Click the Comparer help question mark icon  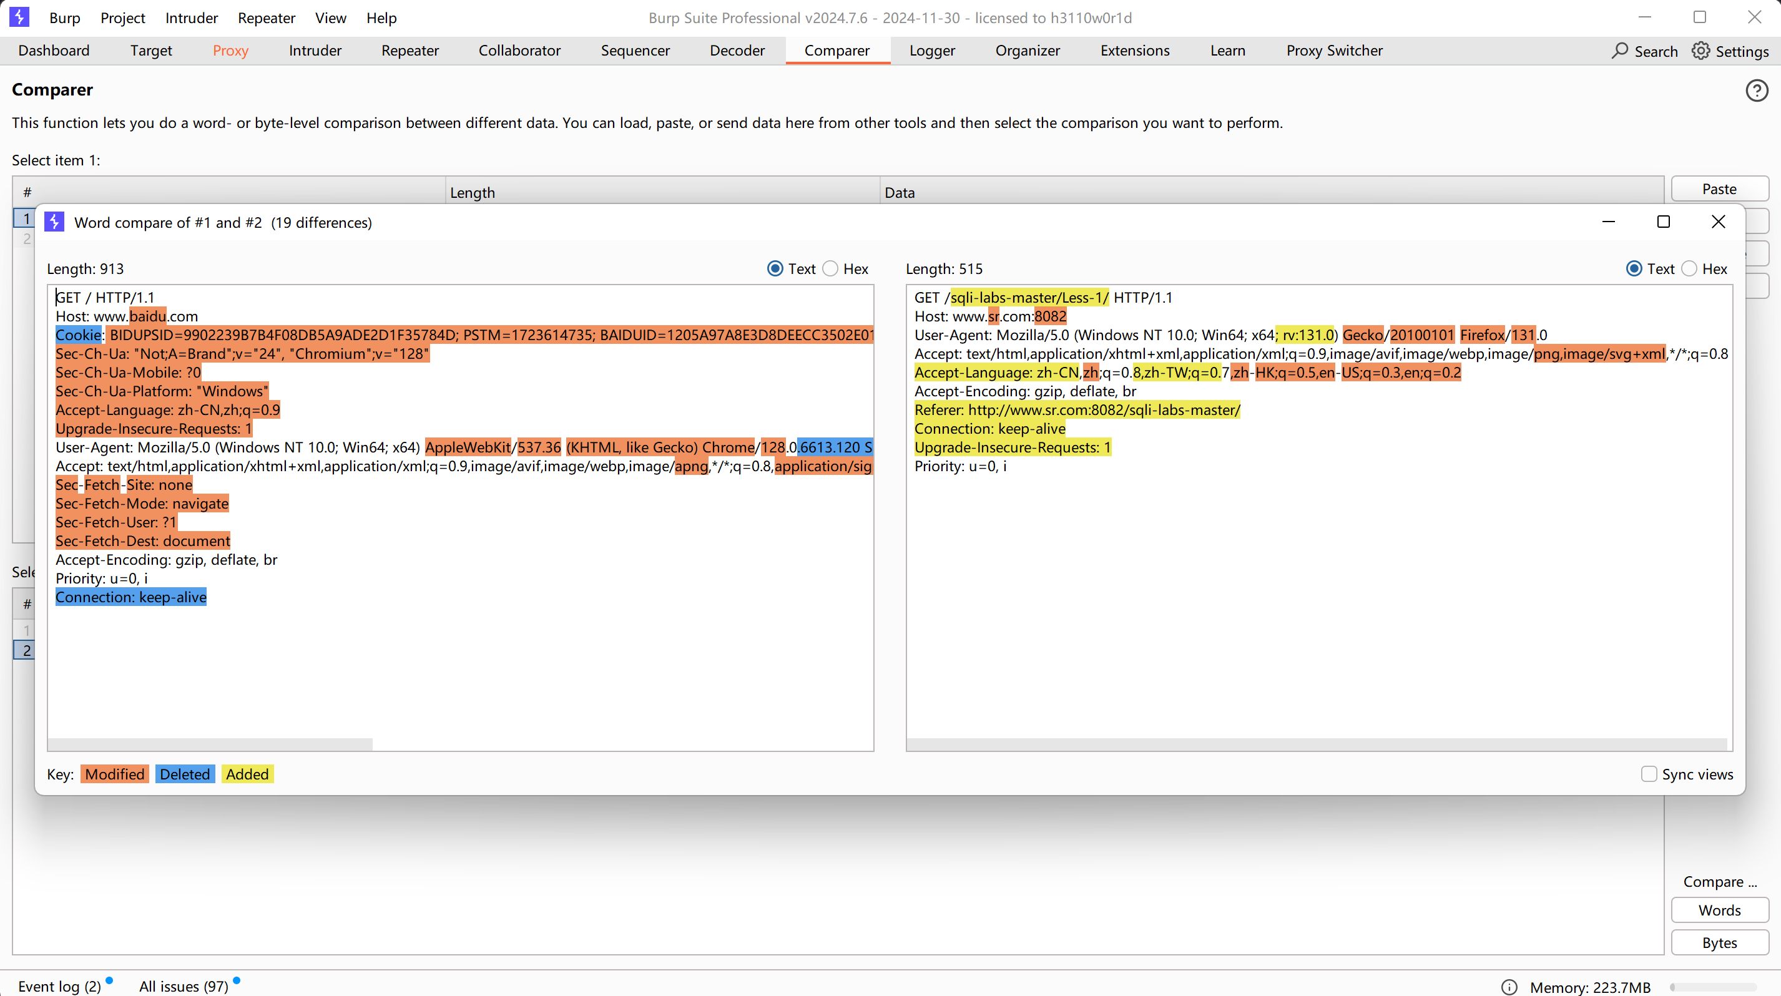[1756, 90]
